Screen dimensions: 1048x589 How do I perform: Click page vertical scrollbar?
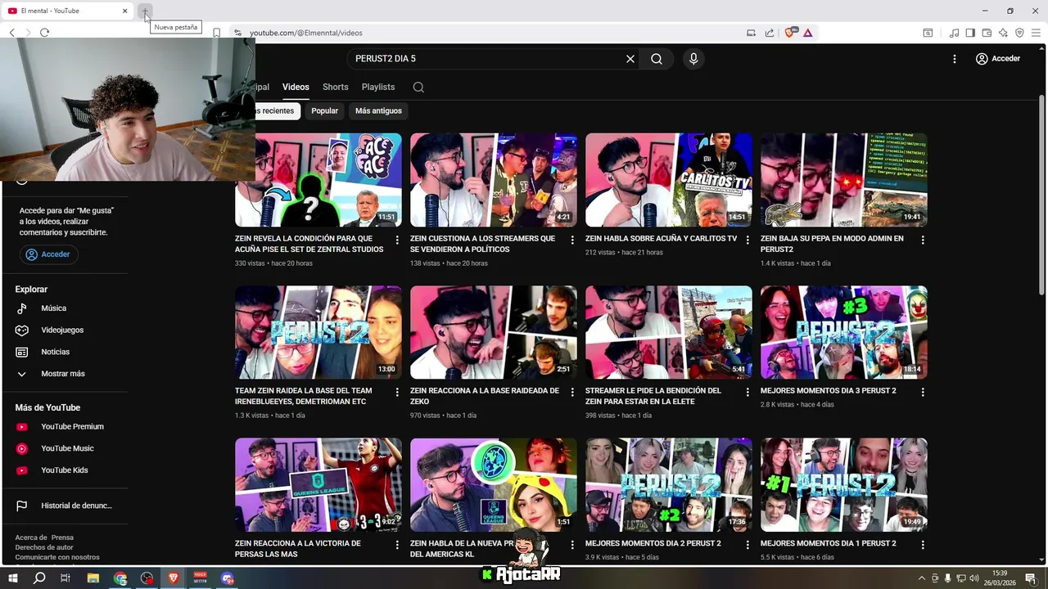point(1042,193)
